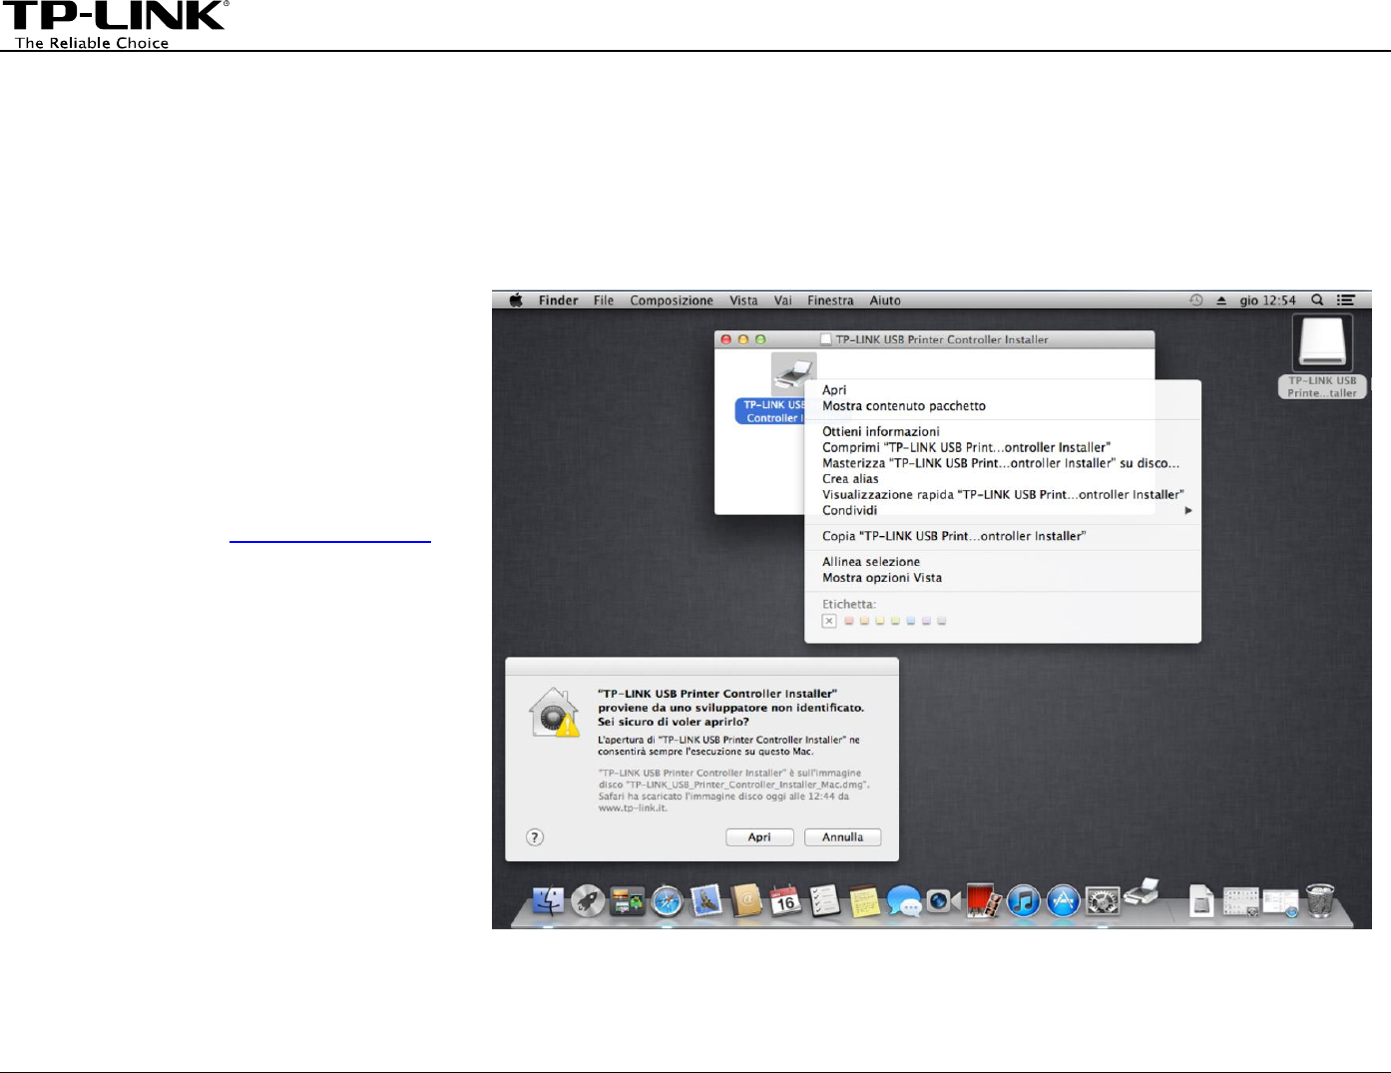
Task: Apply the gray label swatch
Action: (942, 621)
